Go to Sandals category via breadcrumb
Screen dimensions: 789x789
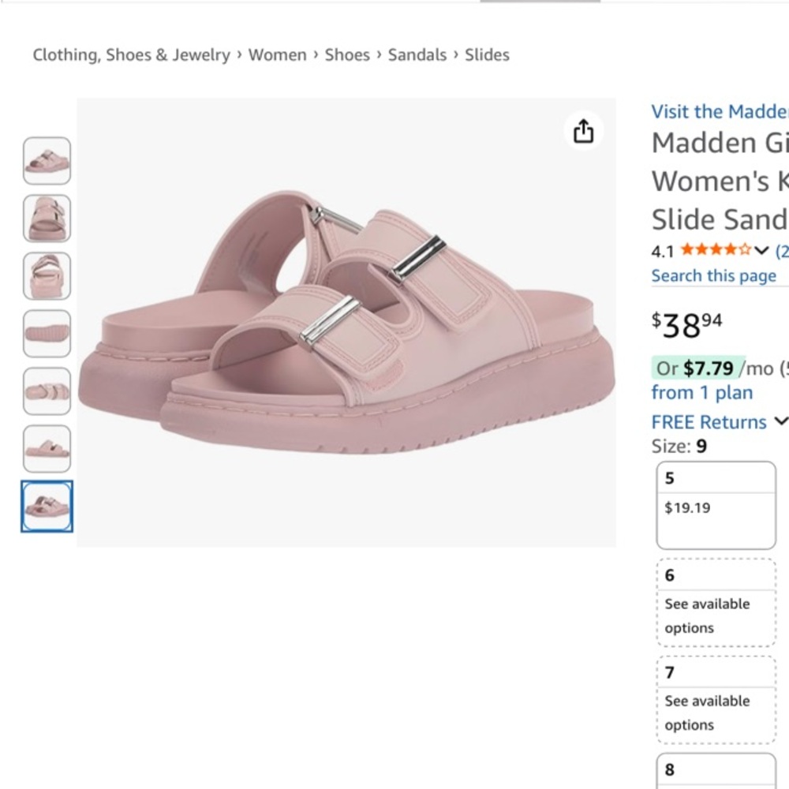click(x=417, y=54)
